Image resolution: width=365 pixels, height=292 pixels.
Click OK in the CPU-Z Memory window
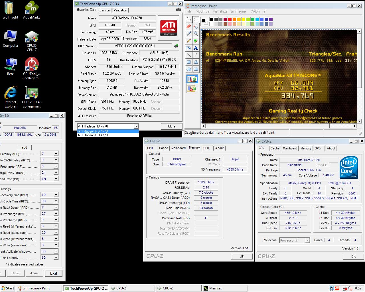pyautogui.click(x=242, y=256)
